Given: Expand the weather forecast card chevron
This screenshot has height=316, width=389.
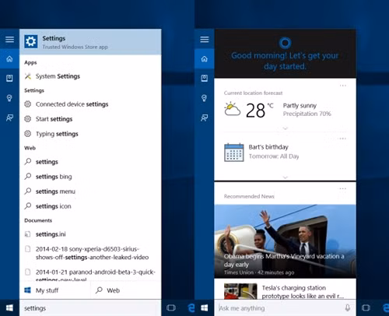Looking at the screenshot, I should coord(285,128).
